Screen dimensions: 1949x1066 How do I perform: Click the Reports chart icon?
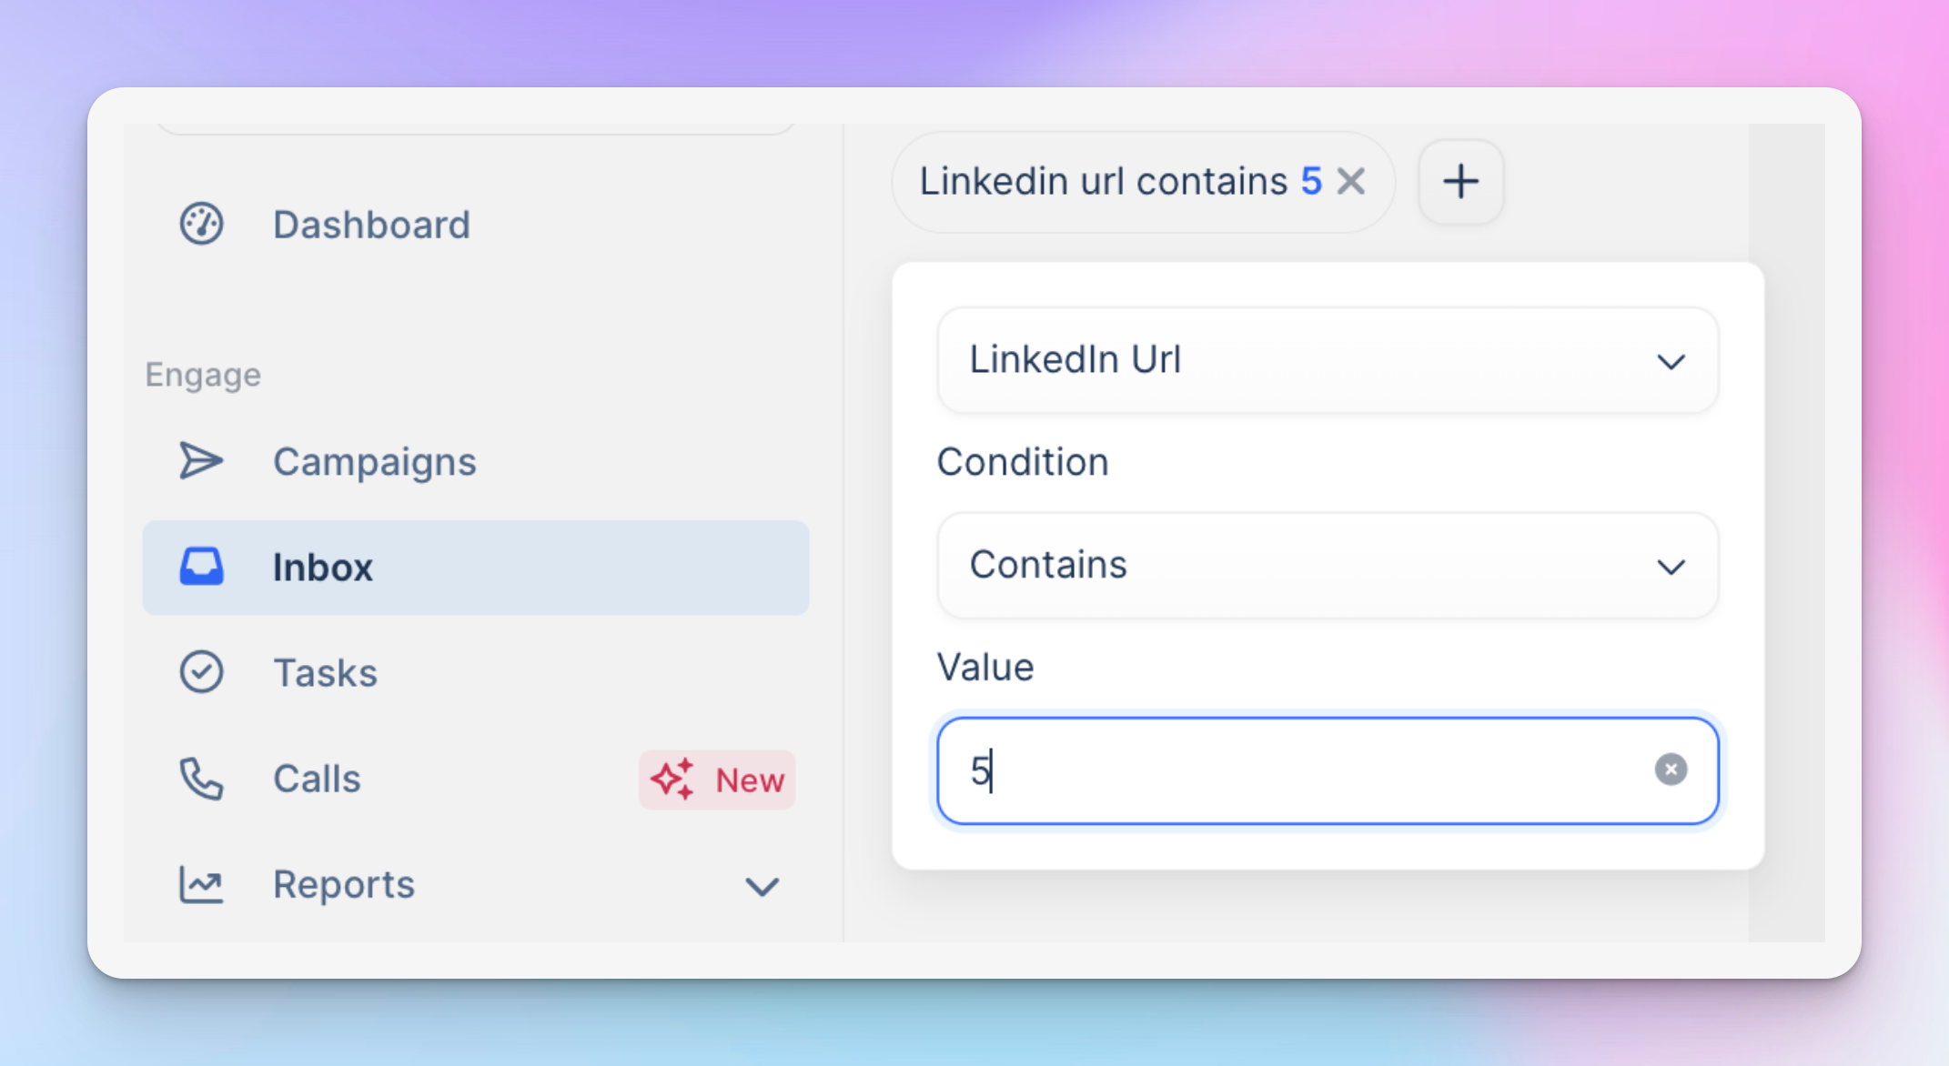201,884
